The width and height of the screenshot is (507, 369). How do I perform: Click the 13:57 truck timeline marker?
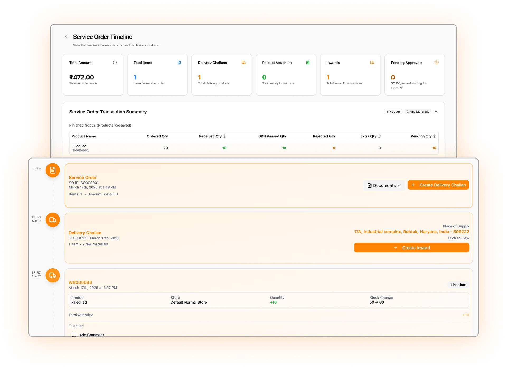pyautogui.click(x=53, y=275)
